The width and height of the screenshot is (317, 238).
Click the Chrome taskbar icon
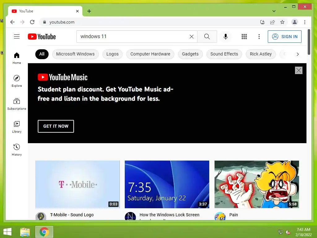pos(44,232)
